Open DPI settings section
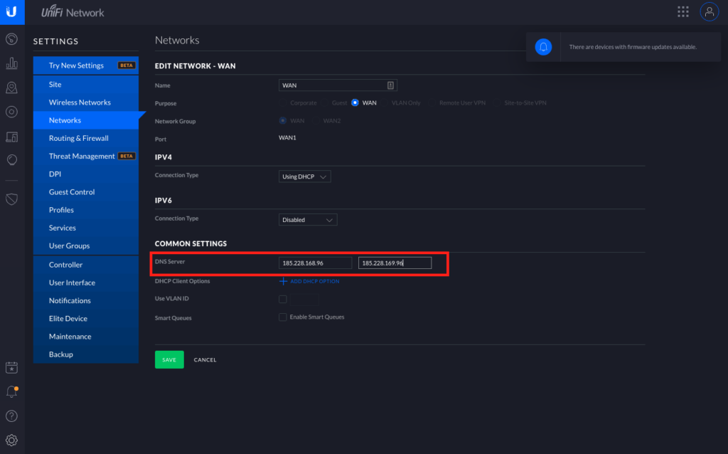Viewport: 728px width, 454px height. click(x=86, y=174)
